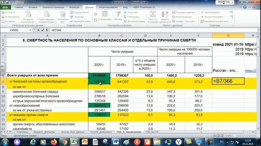
Task: Click Text to Columns (Текст по столбцам)
Action: [x=153, y=17]
